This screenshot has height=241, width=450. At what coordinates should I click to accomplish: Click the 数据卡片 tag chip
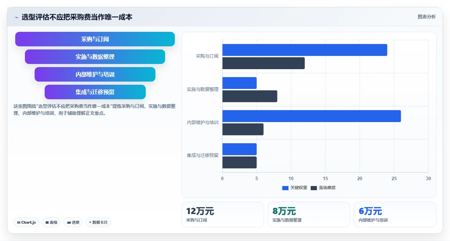point(98,222)
